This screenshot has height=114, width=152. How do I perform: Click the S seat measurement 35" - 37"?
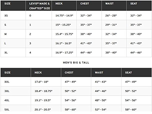tap(136, 25)
